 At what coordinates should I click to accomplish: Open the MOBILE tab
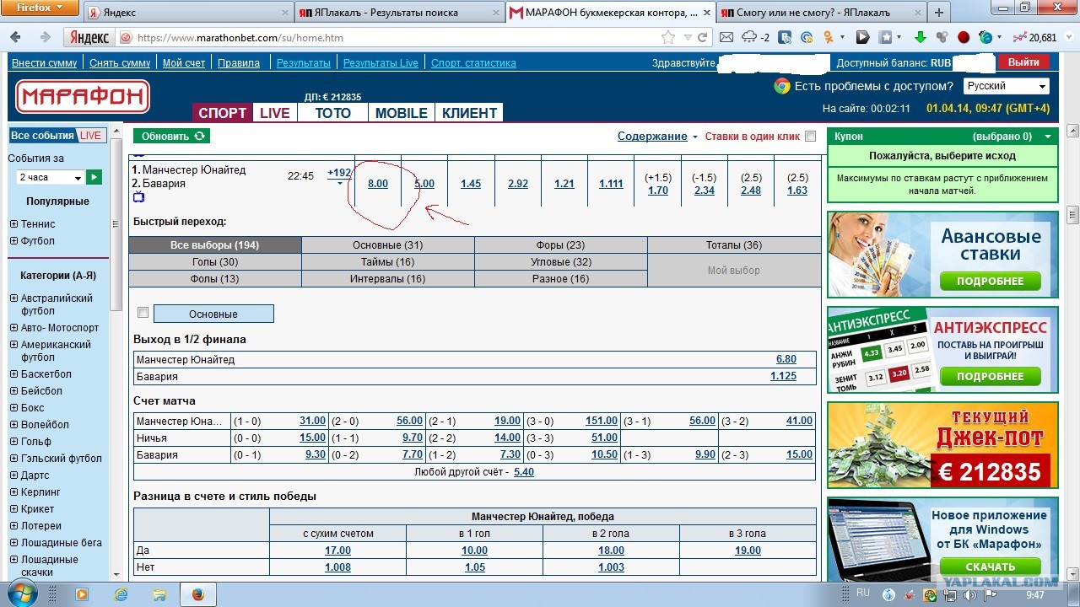coord(402,113)
